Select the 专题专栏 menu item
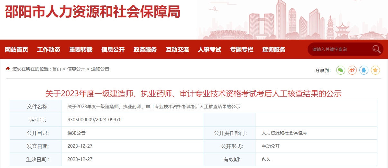The height and width of the screenshot is (168, 388). point(242,50)
